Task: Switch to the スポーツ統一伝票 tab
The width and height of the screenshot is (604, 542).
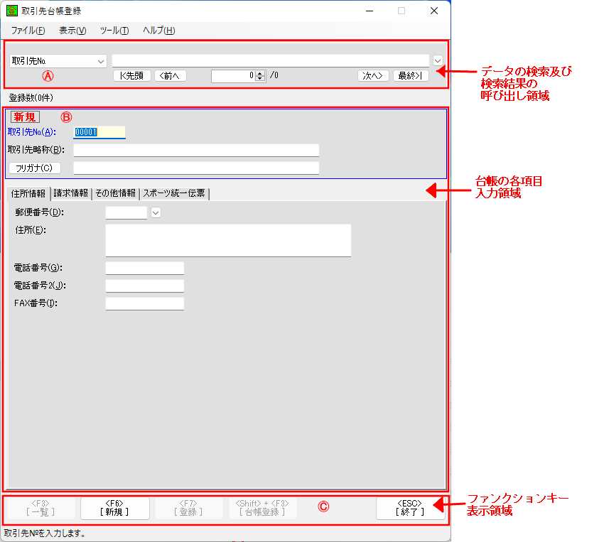Action: click(174, 193)
